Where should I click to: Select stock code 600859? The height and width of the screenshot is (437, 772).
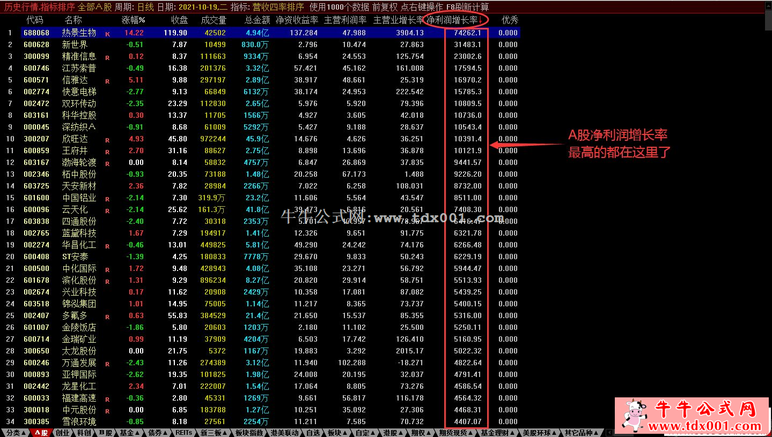36,150
